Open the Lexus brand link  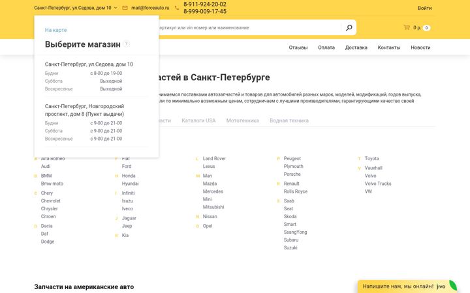click(x=209, y=166)
